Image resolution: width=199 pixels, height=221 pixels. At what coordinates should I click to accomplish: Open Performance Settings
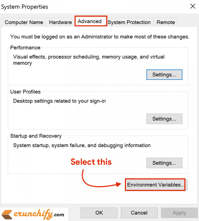(x=164, y=74)
